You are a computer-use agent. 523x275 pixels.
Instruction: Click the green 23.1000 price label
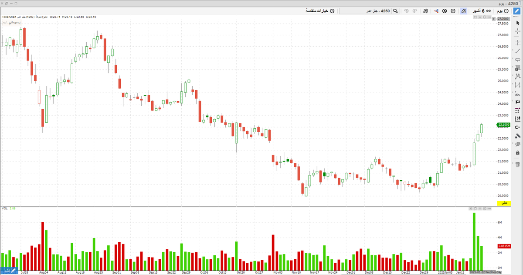point(503,125)
